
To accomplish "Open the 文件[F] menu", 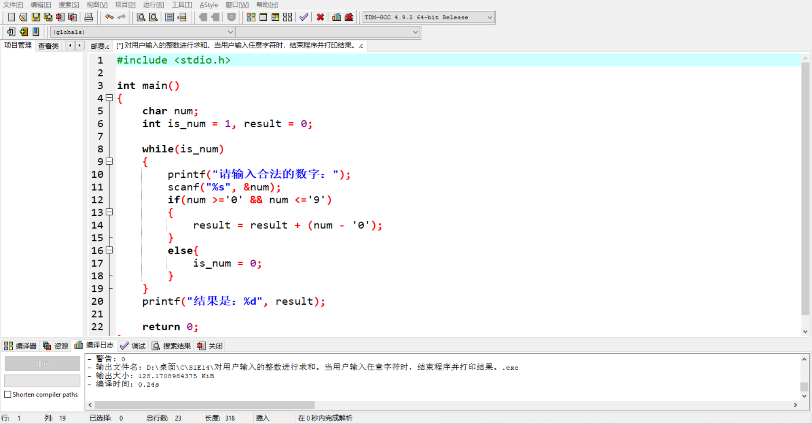I will point(13,5).
